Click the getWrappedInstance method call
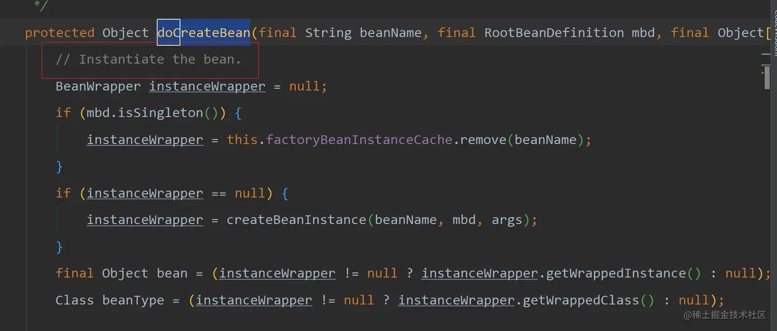The height and width of the screenshot is (331, 777). coord(616,273)
